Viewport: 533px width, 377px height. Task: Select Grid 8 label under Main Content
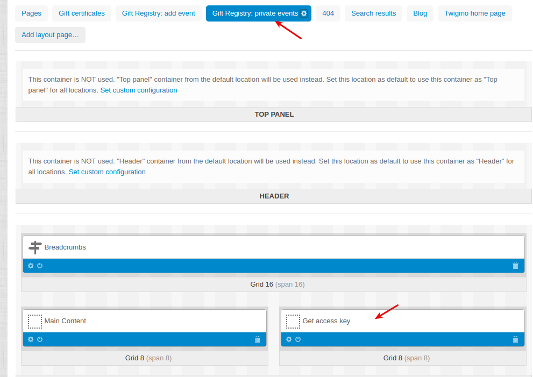[x=148, y=358]
